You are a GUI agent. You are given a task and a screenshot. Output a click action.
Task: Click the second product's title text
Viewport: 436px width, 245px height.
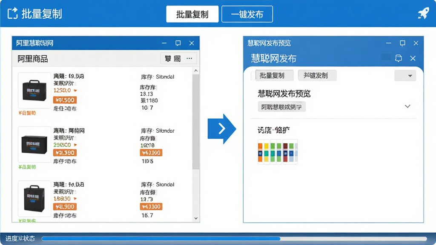(69, 131)
